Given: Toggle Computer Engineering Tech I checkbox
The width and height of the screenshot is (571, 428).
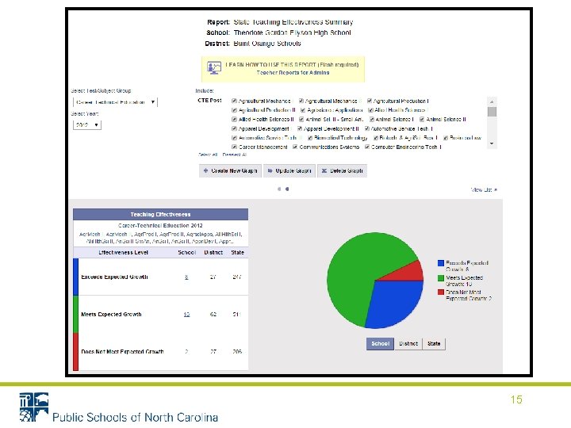Looking at the screenshot, I should pyautogui.click(x=367, y=147).
